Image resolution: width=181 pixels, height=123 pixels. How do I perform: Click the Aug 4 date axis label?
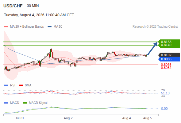point(127,118)
